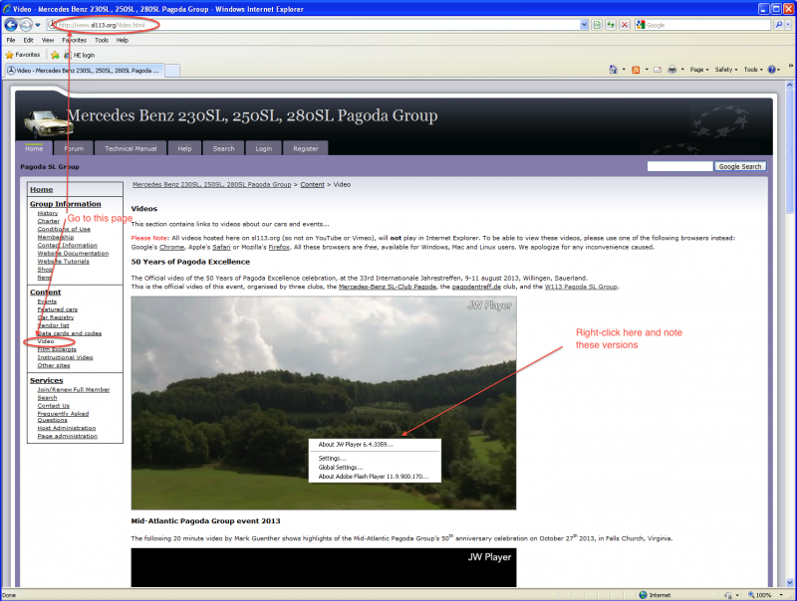797x601 pixels.
Task: Click the Read Mail icon
Action: (658, 70)
